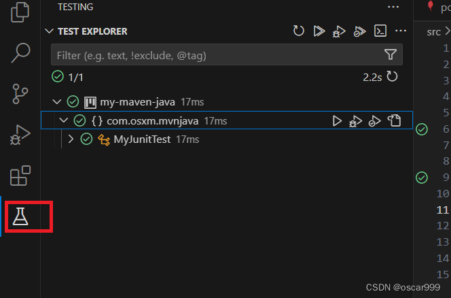Expand the MyJunitTest class node
Viewport: 451px width, 298px height.
pos(71,139)
